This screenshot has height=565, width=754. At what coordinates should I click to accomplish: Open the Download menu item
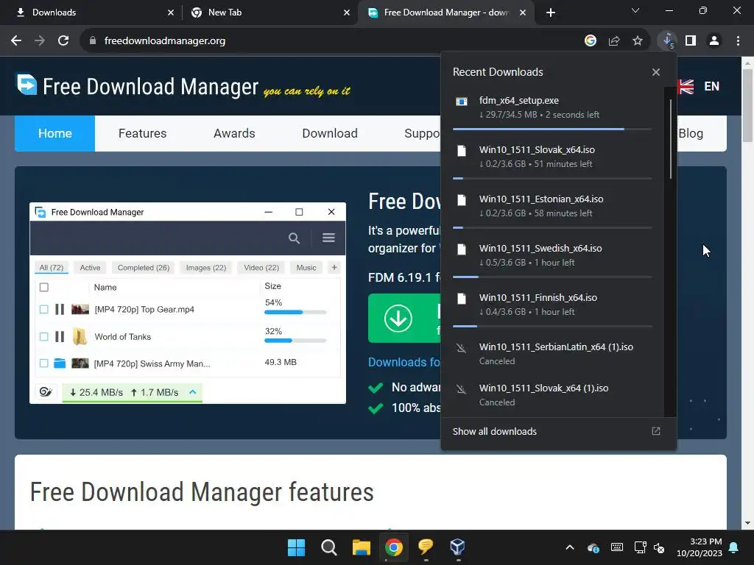(330, 133)
